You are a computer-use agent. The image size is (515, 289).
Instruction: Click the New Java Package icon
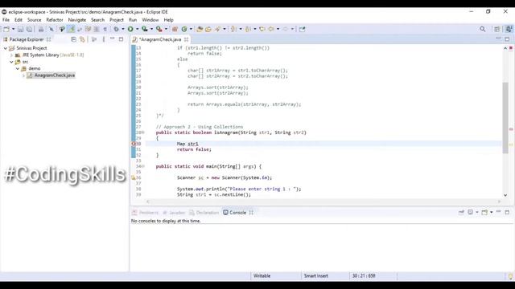tap(175, 29)
